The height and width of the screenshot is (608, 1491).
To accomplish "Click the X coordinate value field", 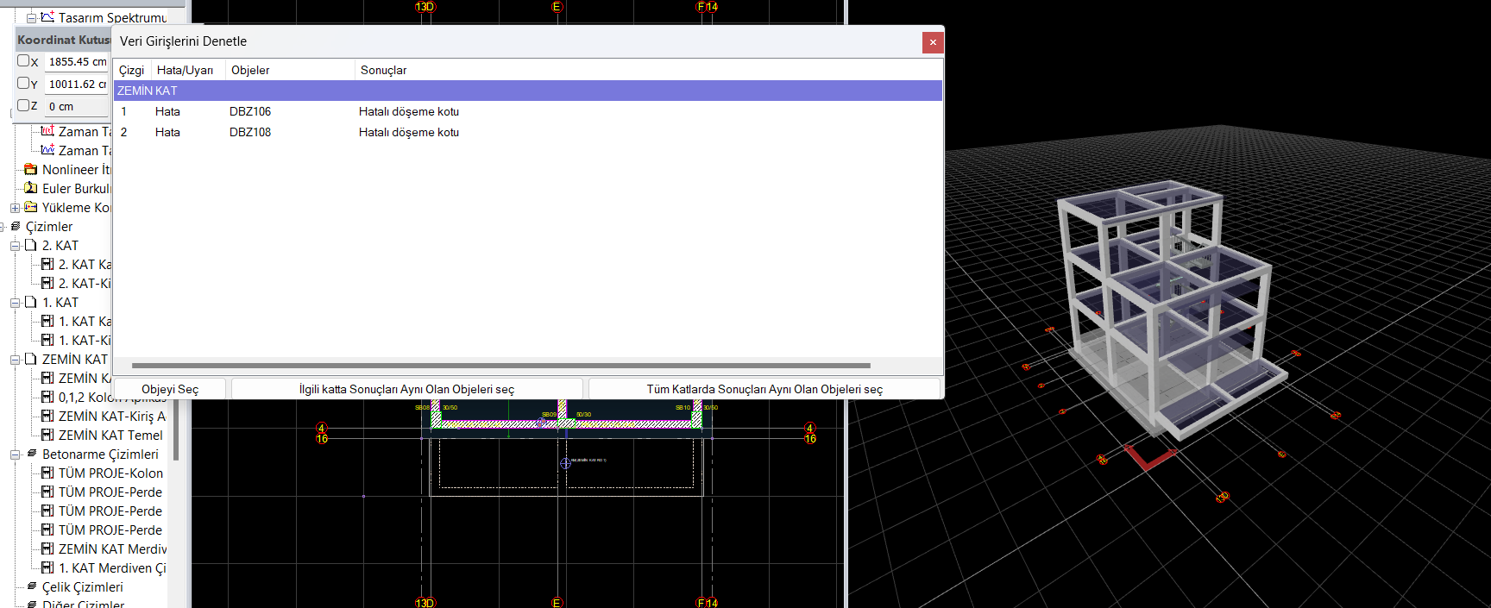I will 78,61.
